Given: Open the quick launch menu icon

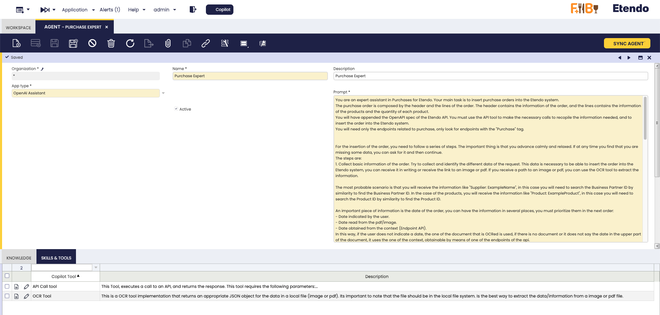Looking at the screenshot, I should tap(20, 10).
